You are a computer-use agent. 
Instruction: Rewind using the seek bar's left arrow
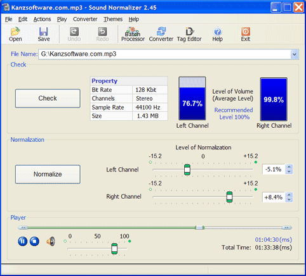pyautogui.click(x=23, y=228)
